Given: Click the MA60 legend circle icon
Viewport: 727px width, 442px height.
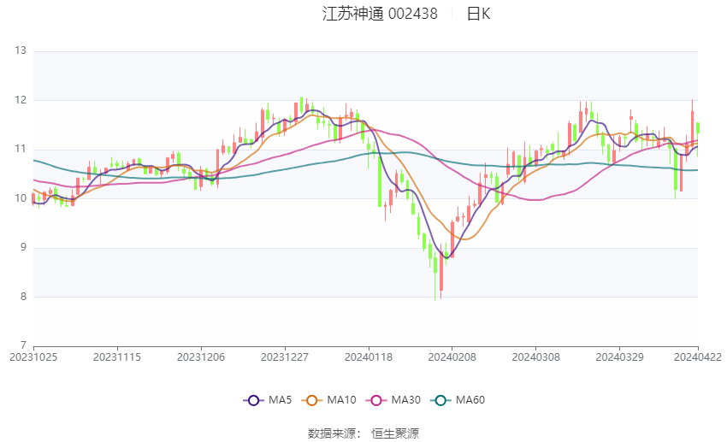Looking at the screenshot, I should 440,400.
